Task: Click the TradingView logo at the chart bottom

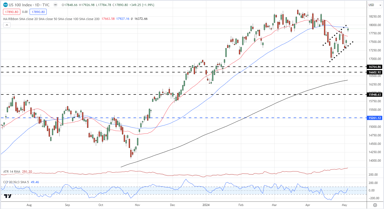Action: [8, 196]
